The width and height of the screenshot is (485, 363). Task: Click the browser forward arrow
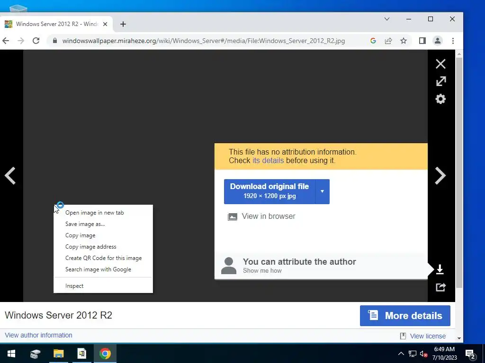(x=21, y=41)
